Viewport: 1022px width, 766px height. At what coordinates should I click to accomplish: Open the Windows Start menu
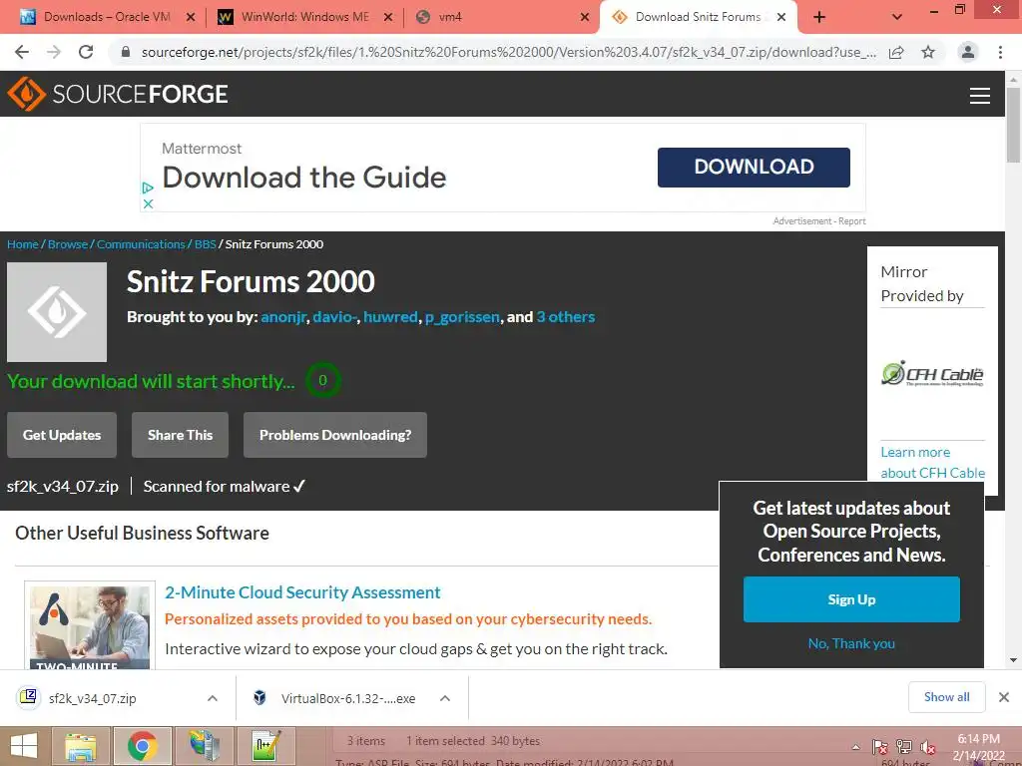tap(24, 746)
